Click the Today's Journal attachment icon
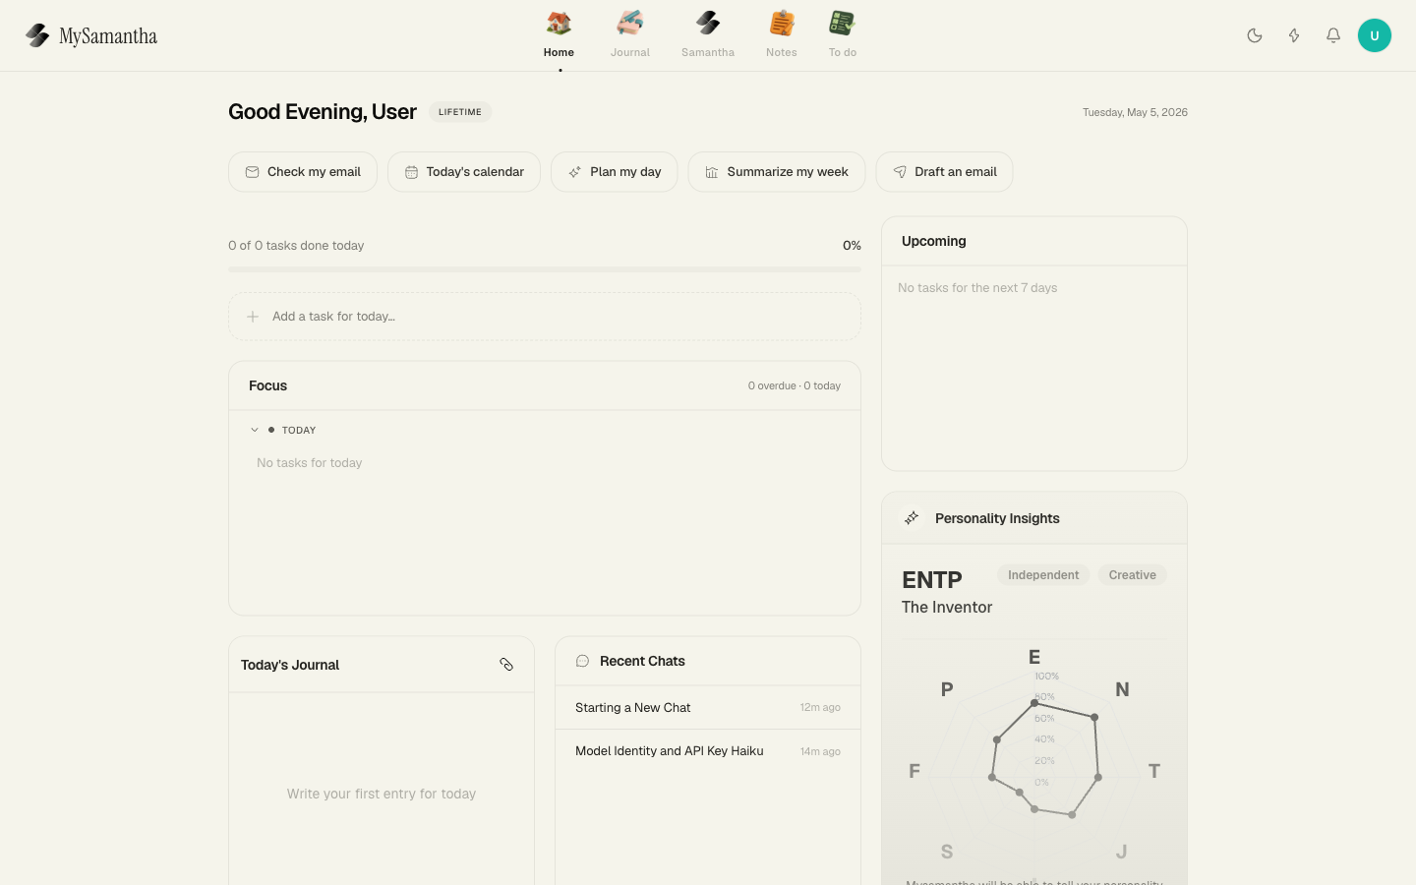Viewport: 1416px width, 885px height. tap(506, 665)
